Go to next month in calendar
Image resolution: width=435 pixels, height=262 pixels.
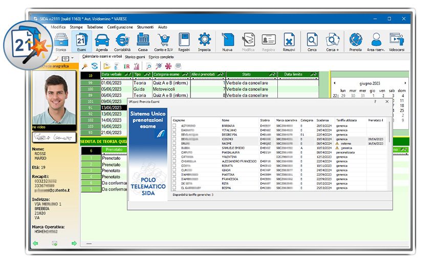coord(405,83)
